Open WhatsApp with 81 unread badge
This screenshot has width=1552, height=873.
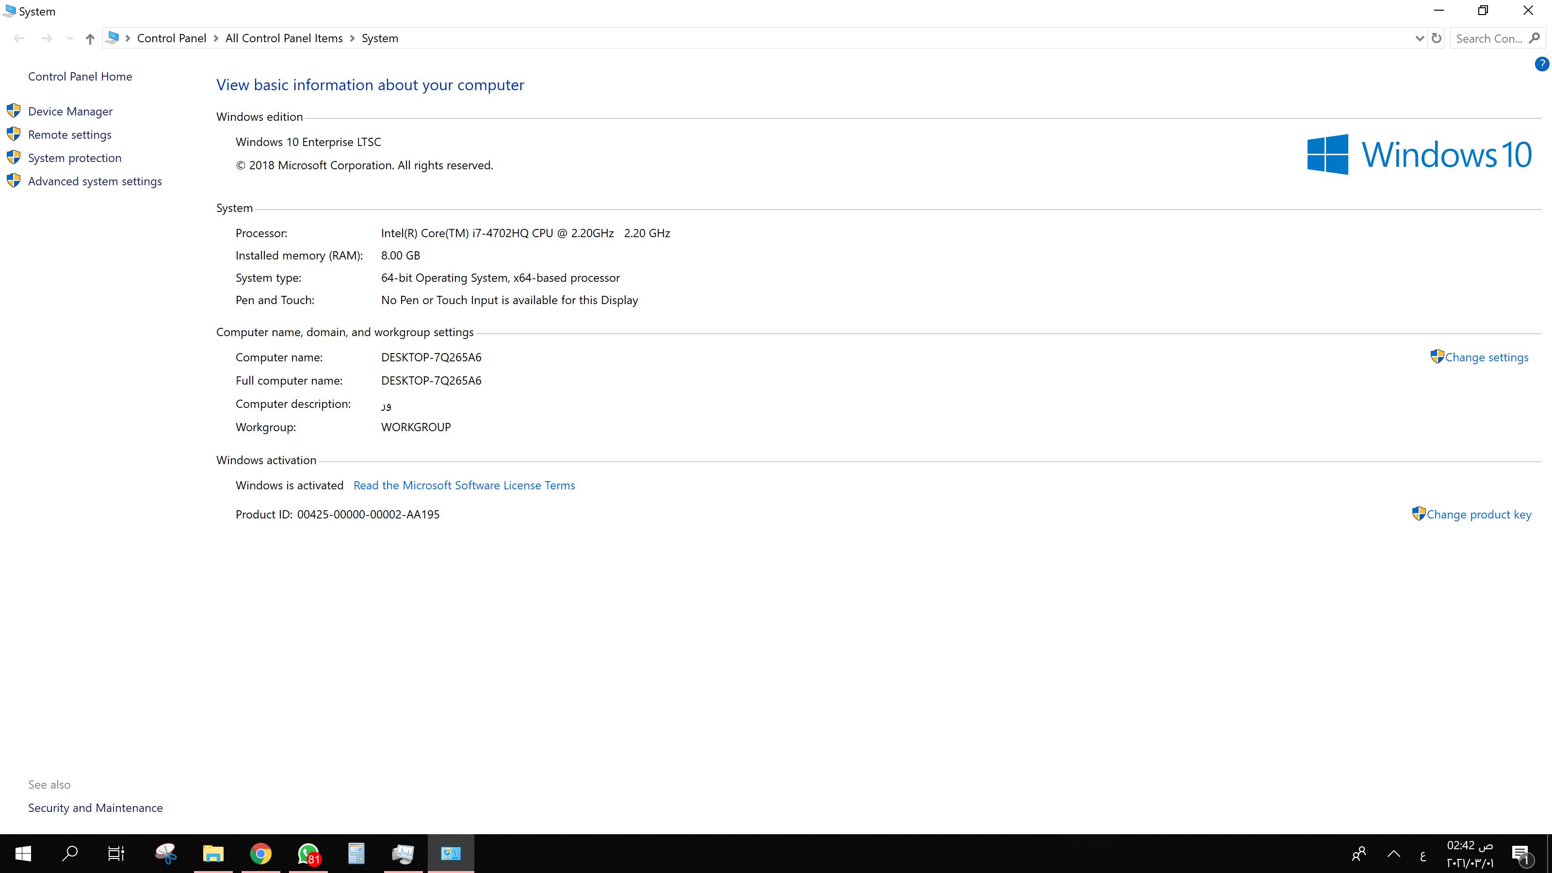coord(308,853)
